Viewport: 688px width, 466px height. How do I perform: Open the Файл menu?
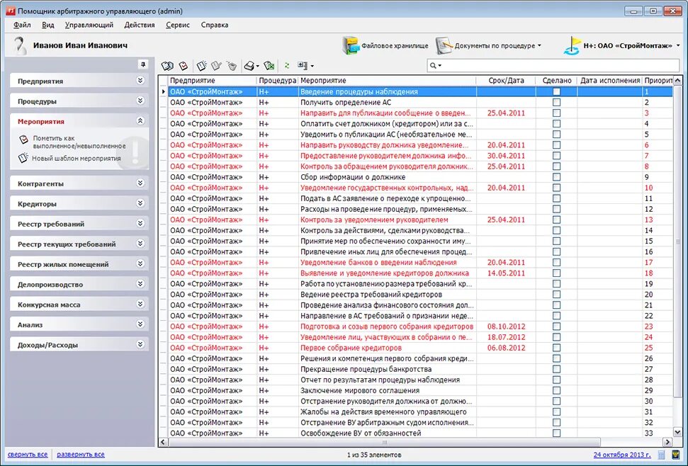point(22,25)
